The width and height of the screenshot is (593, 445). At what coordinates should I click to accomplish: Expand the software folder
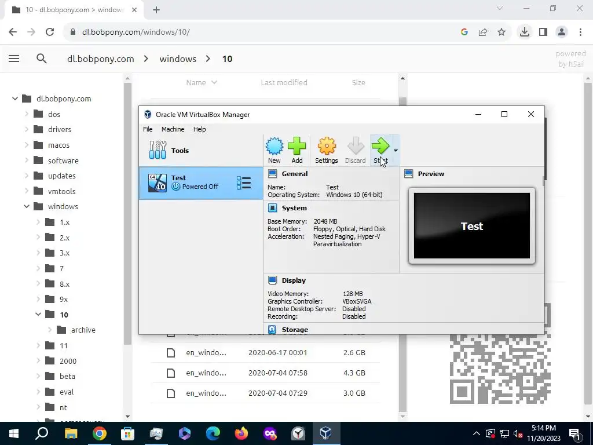point(27,161)
